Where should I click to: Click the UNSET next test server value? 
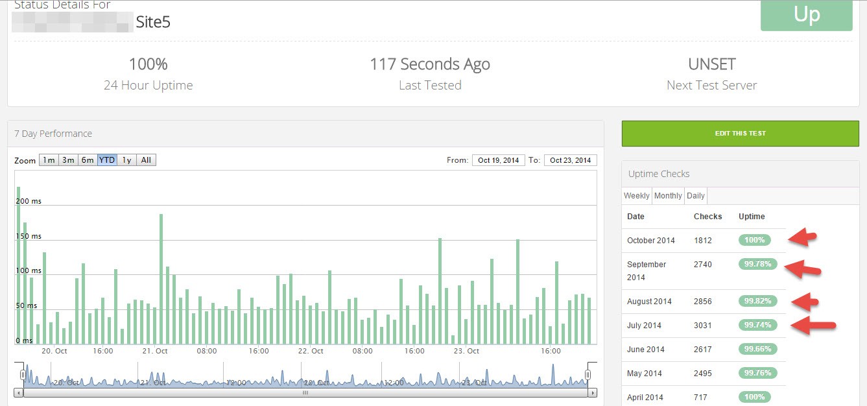[712, 64]
